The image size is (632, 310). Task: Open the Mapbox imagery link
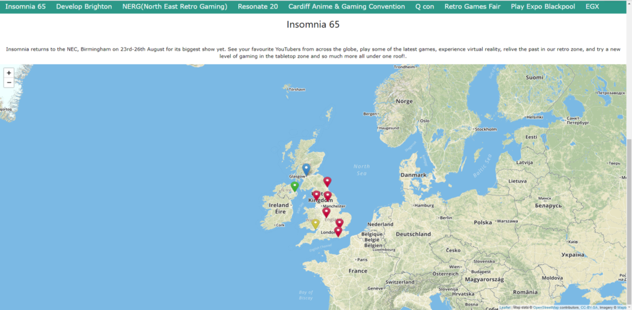pos(621,307)
